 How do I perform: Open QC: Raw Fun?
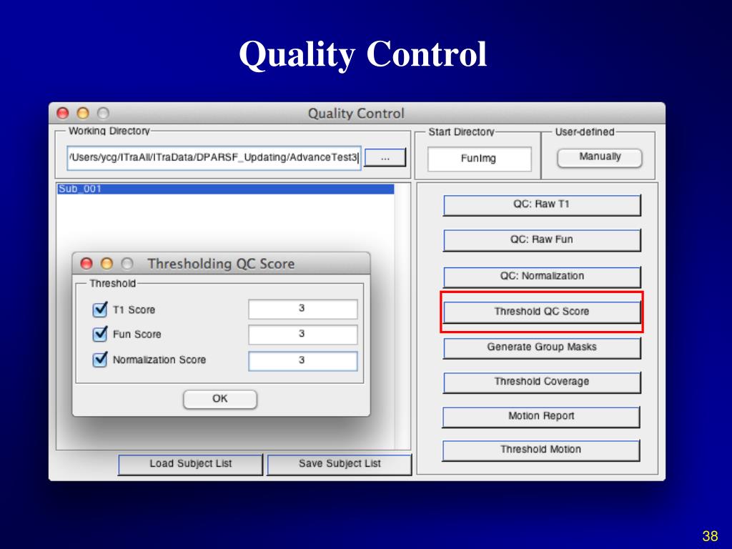click(x=542, y=240)
